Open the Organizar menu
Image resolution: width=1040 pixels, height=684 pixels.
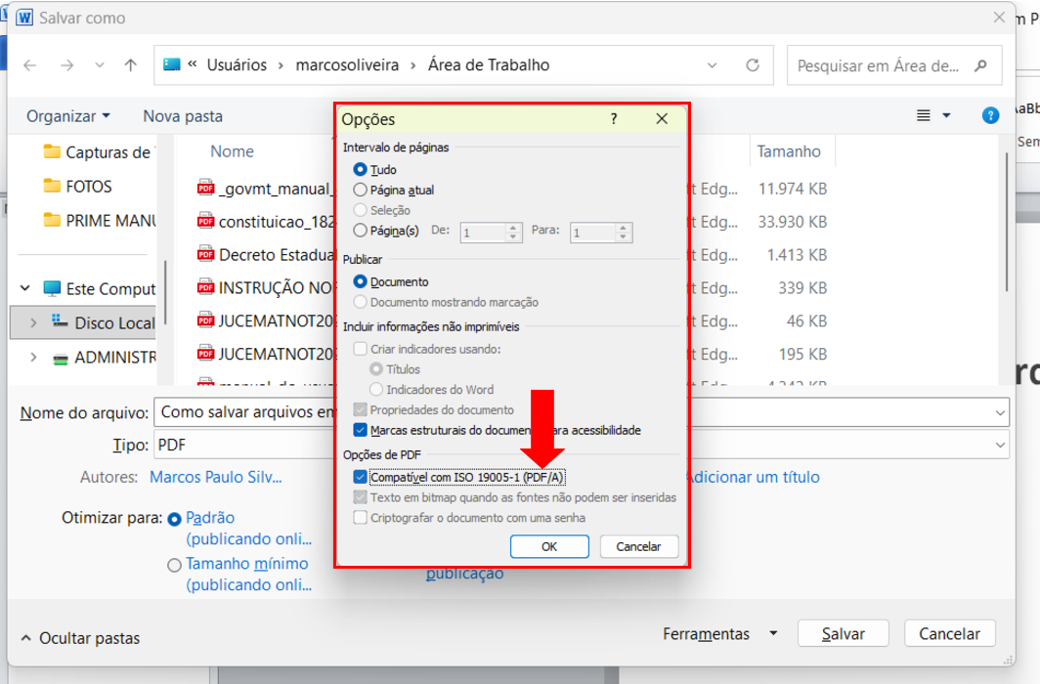(67, 116)
